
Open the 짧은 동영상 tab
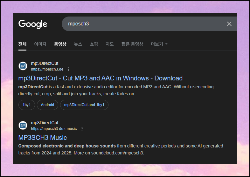point(132,44)
